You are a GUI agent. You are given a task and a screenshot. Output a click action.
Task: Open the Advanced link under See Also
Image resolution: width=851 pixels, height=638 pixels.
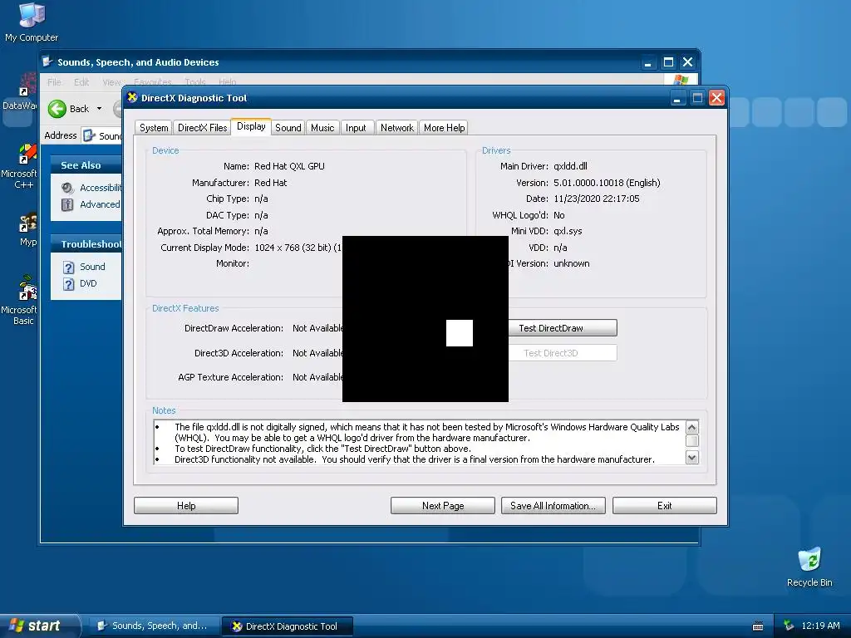coord(100,204)
